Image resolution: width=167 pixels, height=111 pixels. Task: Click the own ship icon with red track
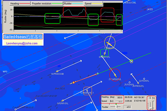point(73,82)
